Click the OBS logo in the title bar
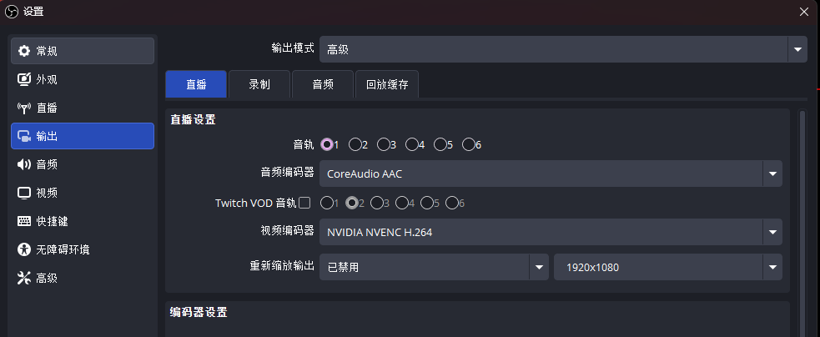The height and width of the screenshot is (337, 820). 12,12
